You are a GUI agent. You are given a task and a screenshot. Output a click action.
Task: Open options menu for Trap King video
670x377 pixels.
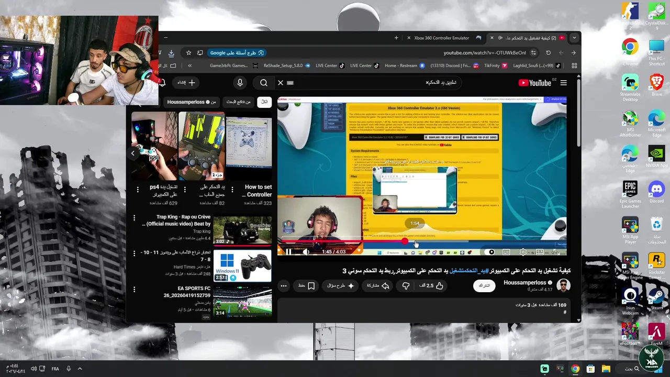tap(134, 217)
